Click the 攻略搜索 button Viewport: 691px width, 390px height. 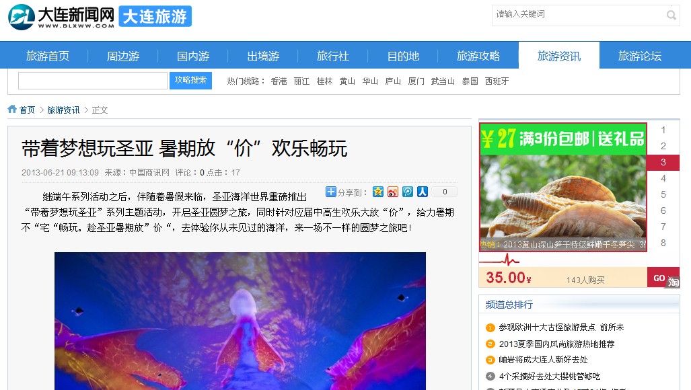tap(190, 81)
